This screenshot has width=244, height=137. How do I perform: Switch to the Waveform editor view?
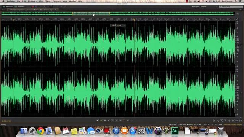click(x=8, y=6)
